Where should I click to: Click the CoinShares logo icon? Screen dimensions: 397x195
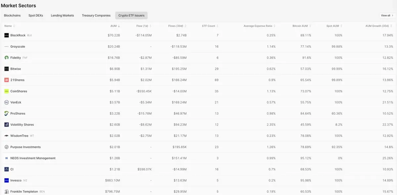pos(7,91)
